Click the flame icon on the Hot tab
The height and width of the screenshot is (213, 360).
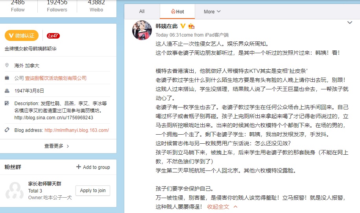pos(174,11)
